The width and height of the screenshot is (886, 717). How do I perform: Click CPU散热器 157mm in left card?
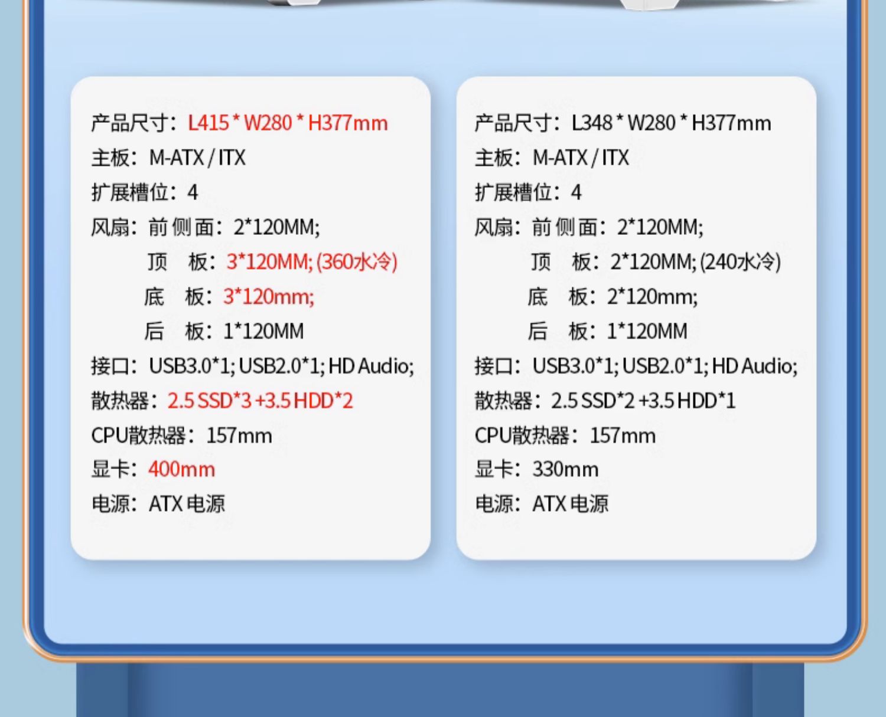[x=182, y=436]
